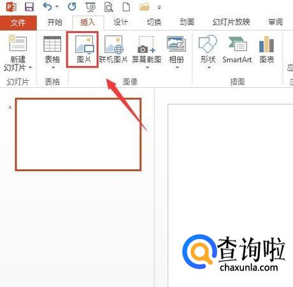This screenshot has width=293, height=287.
Task: Switch to the Design (设计) tab
Action: [x=120, y=22]
